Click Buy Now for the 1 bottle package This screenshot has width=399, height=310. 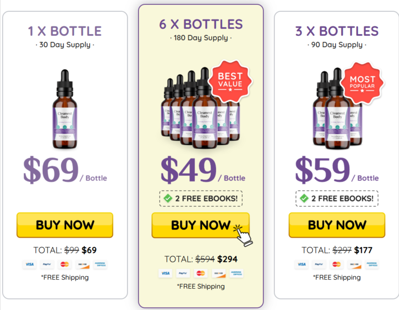pos(65,225)
